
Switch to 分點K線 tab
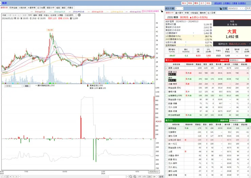22,8
